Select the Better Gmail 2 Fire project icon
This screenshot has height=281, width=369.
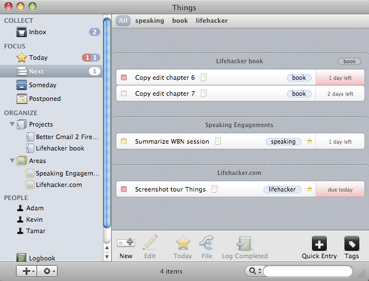click(30, 137)
